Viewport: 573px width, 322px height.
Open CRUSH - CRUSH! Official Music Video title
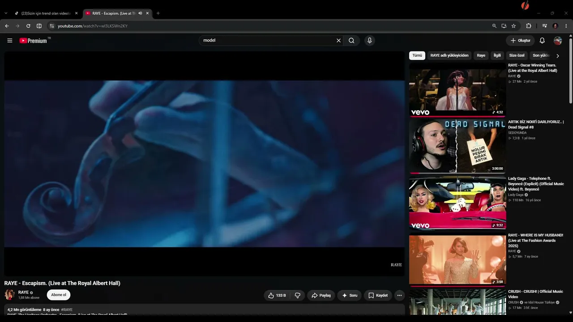(x=535, y=294)
